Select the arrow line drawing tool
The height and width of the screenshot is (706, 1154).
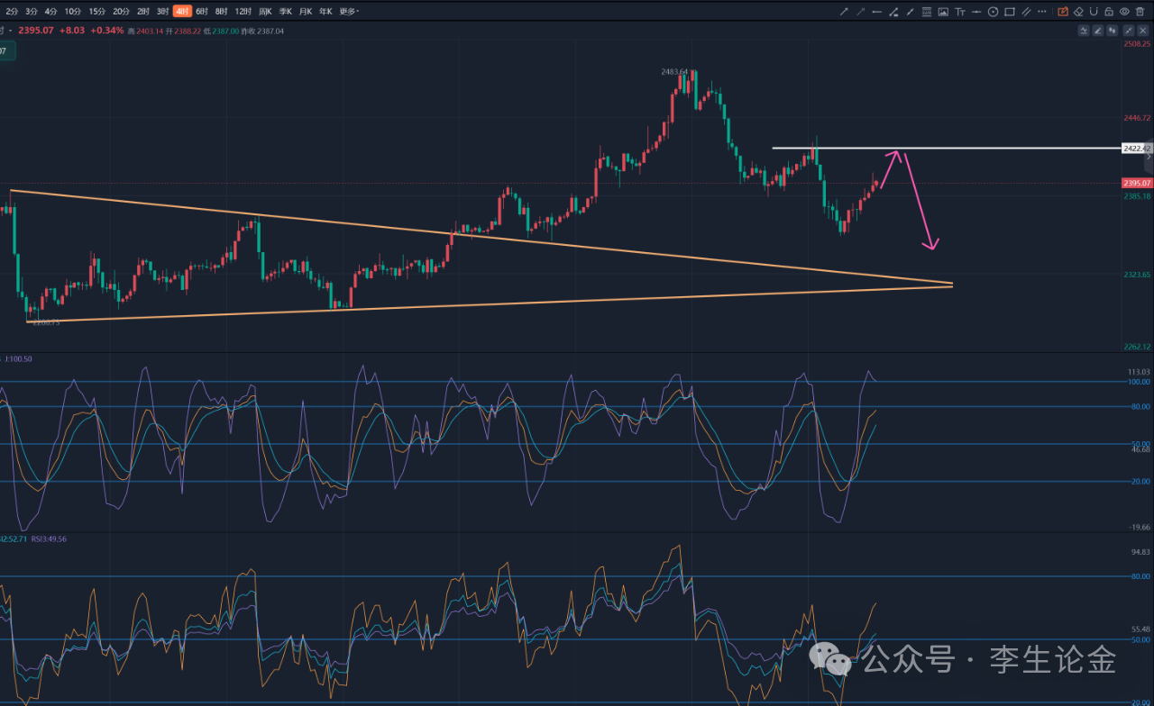click(844, 12)
